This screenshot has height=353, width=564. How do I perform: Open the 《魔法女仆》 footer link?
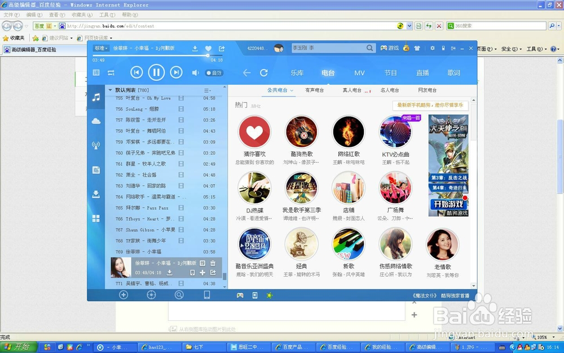[425, 295]
